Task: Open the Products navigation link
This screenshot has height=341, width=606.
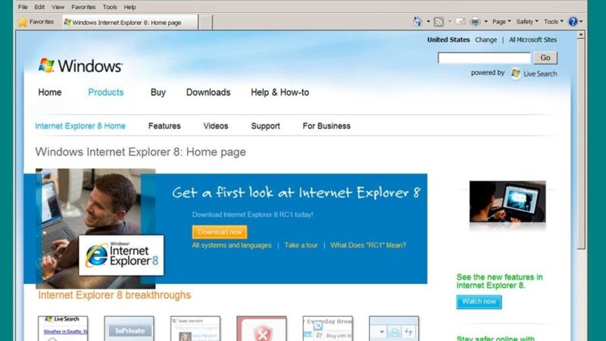Action: 106,92
